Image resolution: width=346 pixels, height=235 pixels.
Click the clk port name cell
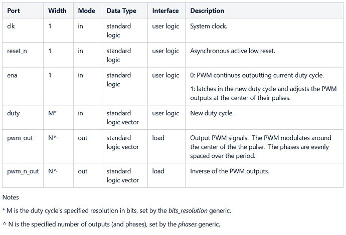pyautogui.click(x=10, y=26)
